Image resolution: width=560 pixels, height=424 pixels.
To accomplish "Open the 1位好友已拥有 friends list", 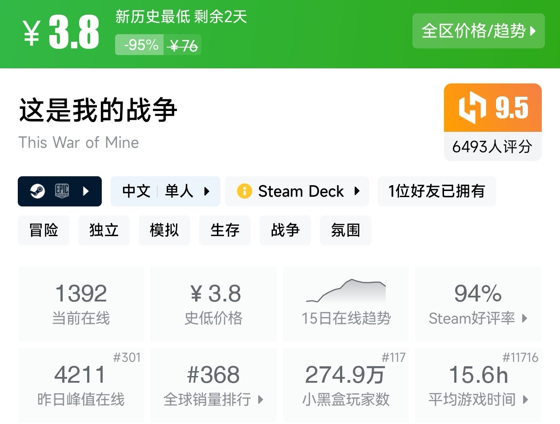I will tap(436, 191).
